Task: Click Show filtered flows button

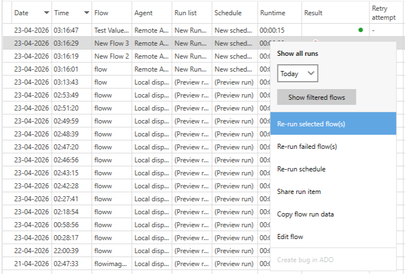Action: [316, 97]
